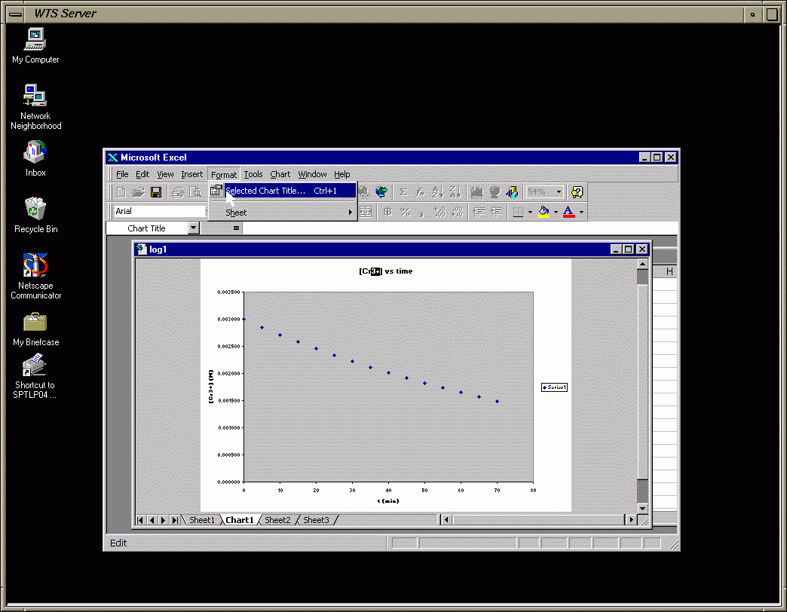This screenshot has width=787, height=612.
Task: Click the Sort Ascending icon
Action: [x=438, y=192]
